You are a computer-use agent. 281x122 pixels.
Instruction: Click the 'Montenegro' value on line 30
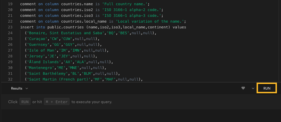[x=41, y=68]
